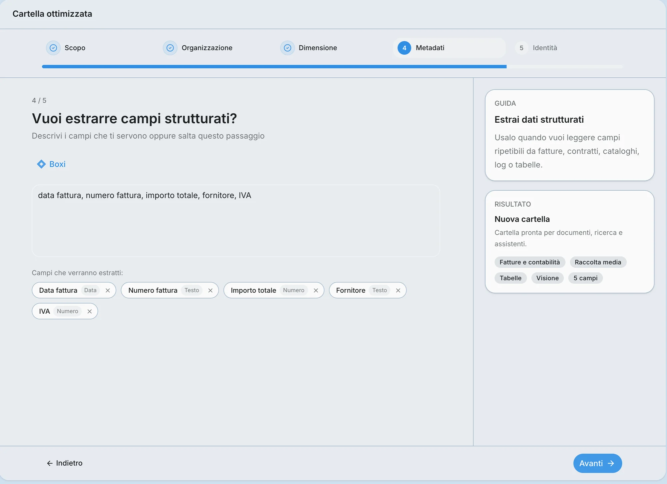Screen dimensions: 667x484
Task: Remove the Data fattura field chip
Action: coord(108,290)
